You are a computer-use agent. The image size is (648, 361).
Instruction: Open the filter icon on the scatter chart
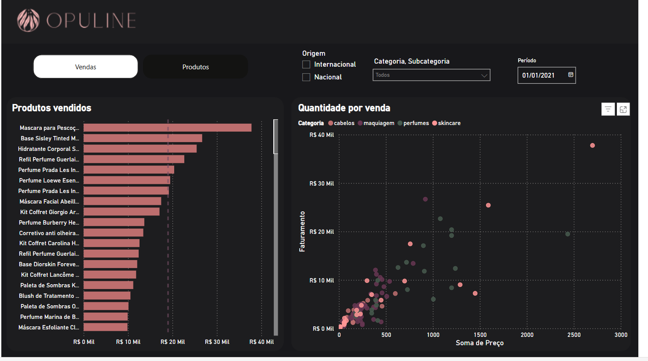point(608,109)
